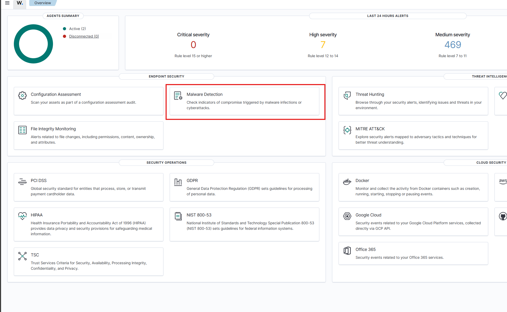Viewport: 507px width, 312px height.
Task: Click the HIPAA heartbeat icon
Action: click(x=22, y=216)
